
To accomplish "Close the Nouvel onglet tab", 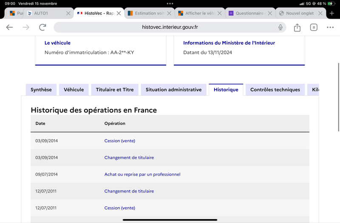I will tap(320, 13).
